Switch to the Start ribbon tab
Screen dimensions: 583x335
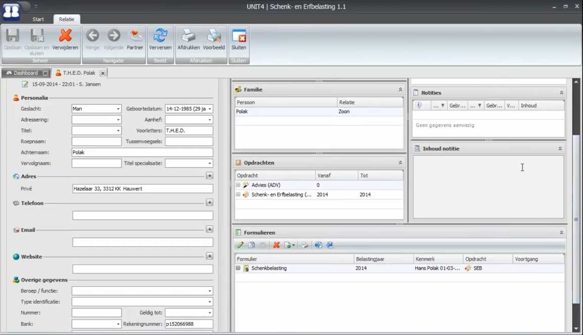(x=38, y=19)
